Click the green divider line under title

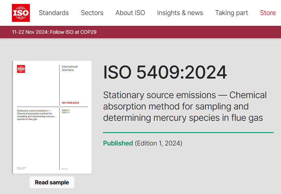point(188,132)
